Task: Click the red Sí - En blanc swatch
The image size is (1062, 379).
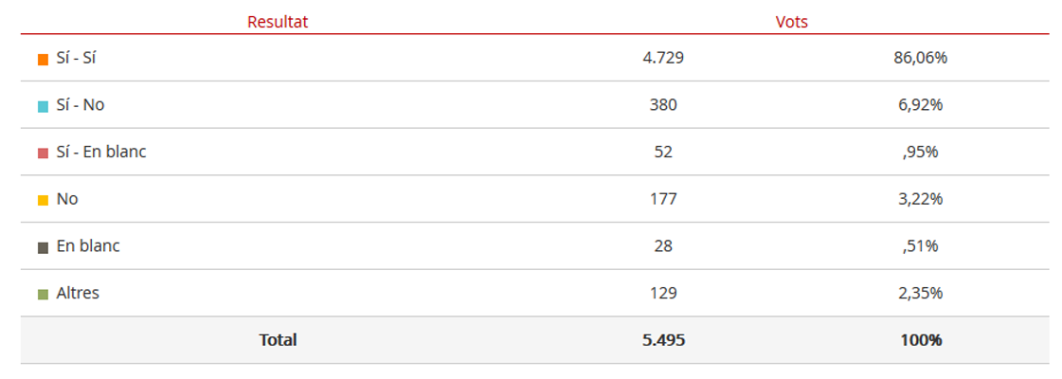Action: pos(44,153)
